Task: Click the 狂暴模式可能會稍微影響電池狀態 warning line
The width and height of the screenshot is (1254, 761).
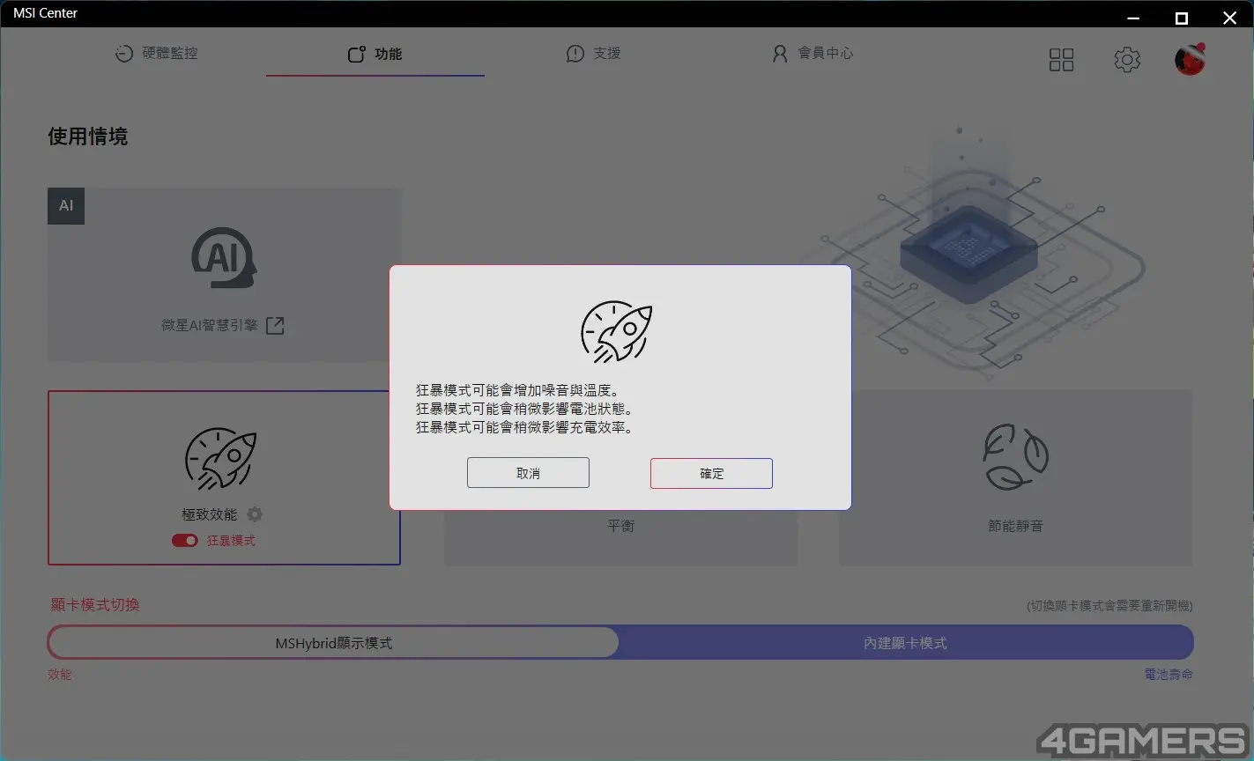Action: point(524,409)
